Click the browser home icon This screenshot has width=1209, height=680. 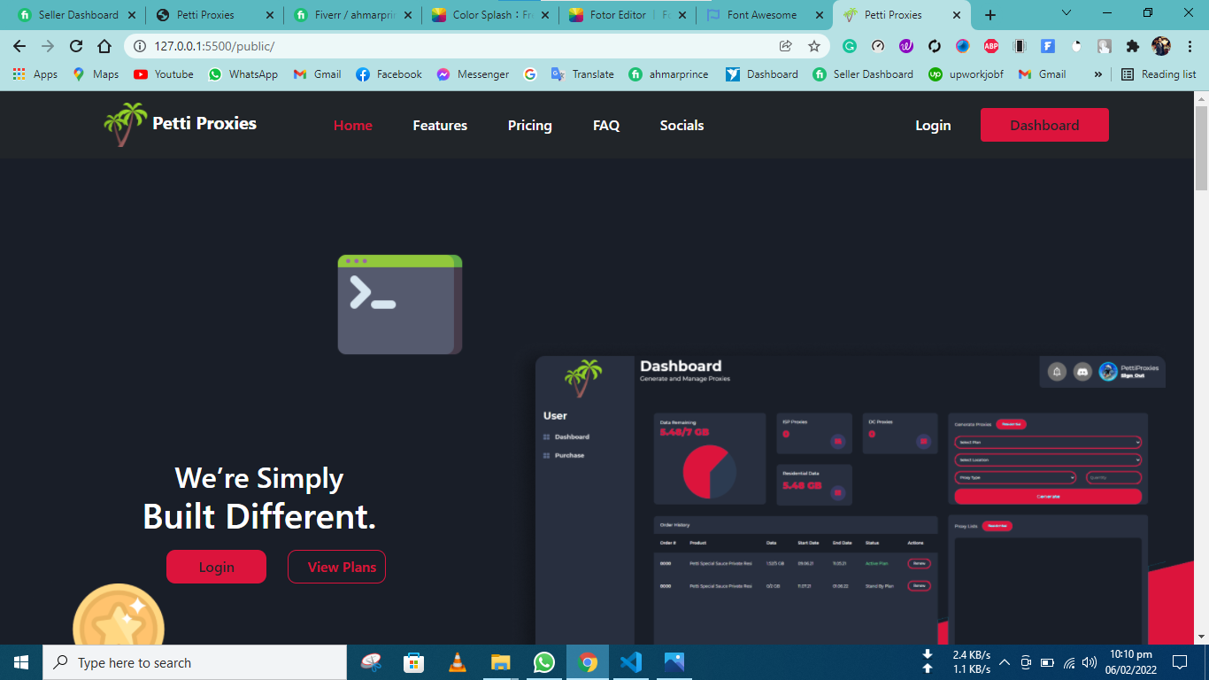tap(104, 46)
